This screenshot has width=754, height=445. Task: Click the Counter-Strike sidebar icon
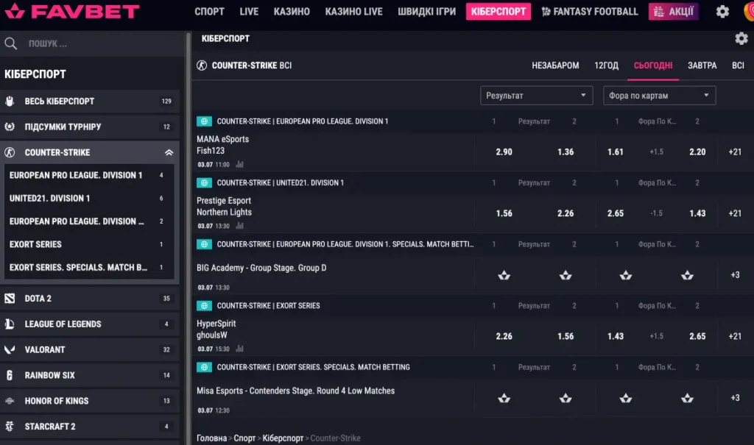click(x=10, y=152)
